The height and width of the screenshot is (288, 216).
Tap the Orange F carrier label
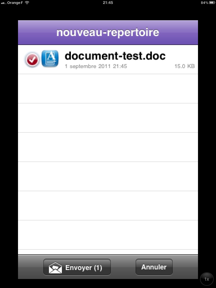pyautogui.click(x=15, y=3)
